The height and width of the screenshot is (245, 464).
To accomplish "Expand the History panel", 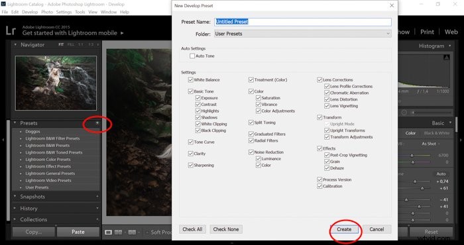I will pyautogui.click(x=15, y=209).
